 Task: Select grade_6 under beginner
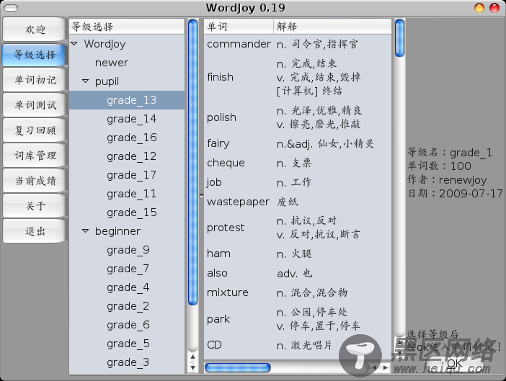(127, 325)
